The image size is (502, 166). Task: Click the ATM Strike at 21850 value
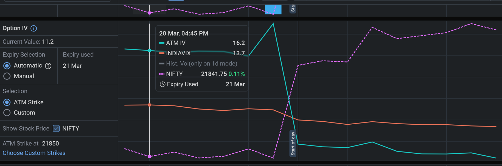point(50,144)
